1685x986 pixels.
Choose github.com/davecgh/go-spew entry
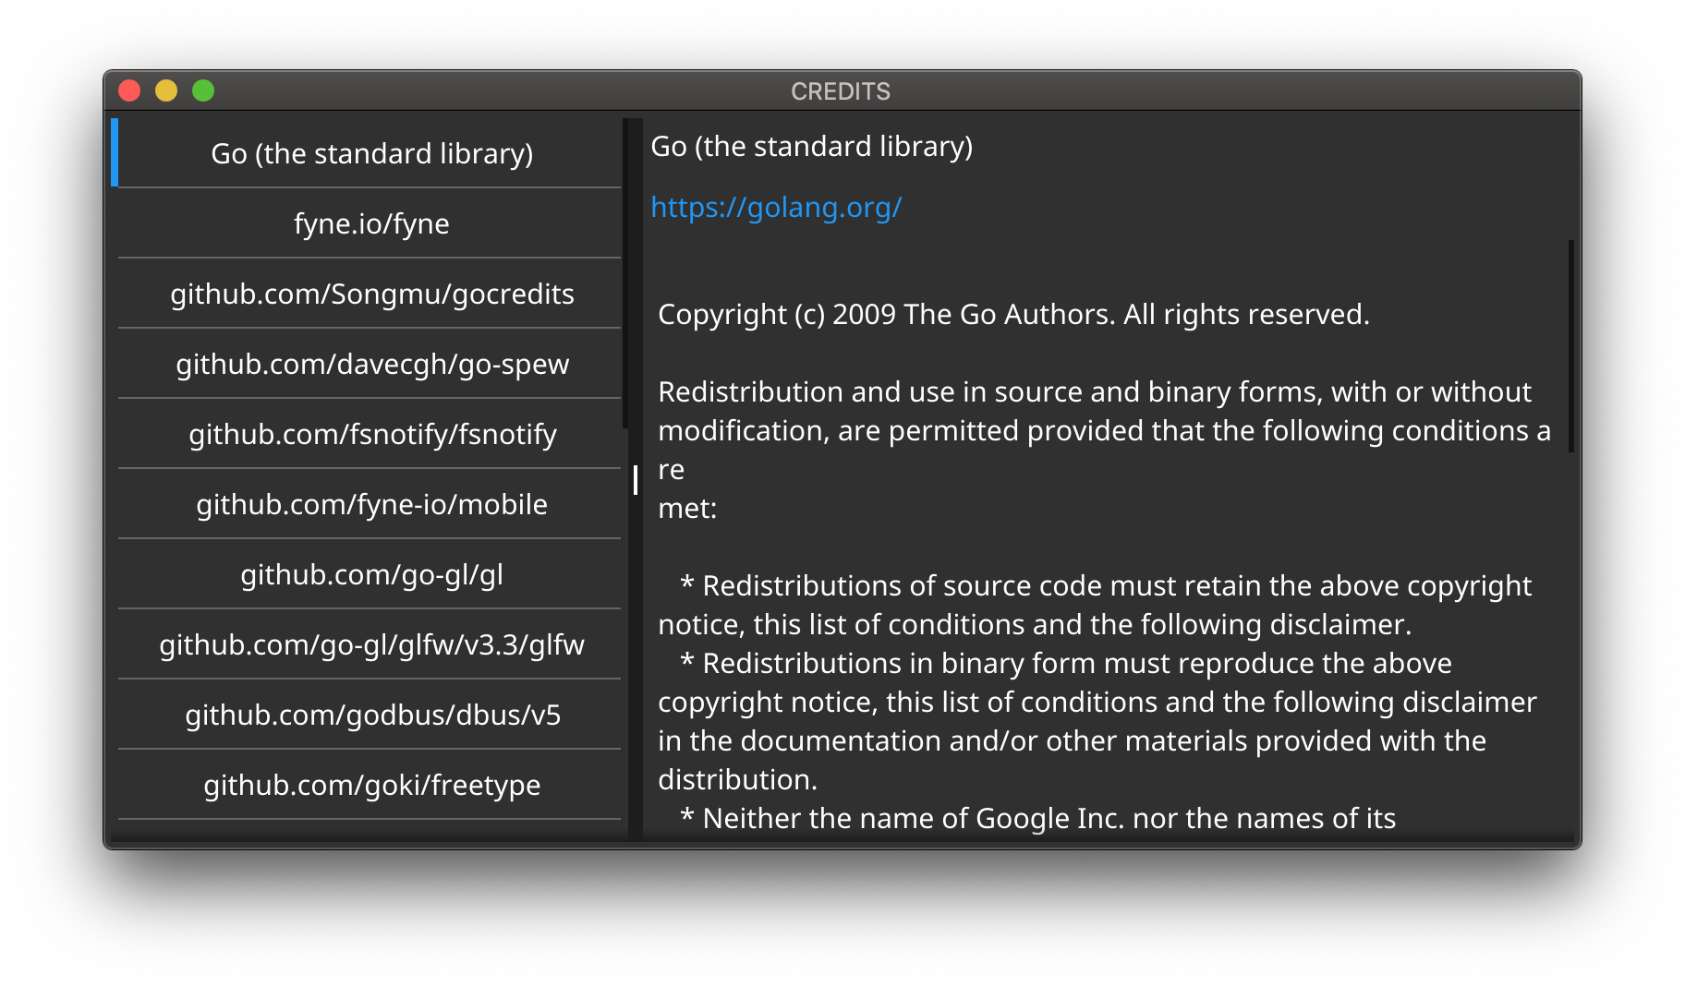[371, 364]
